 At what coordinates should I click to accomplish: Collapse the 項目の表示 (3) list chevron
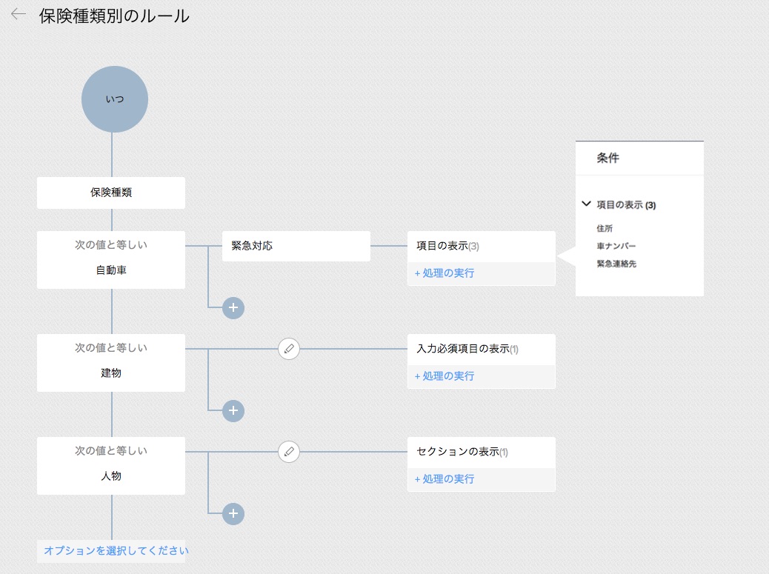coord(587,204)
